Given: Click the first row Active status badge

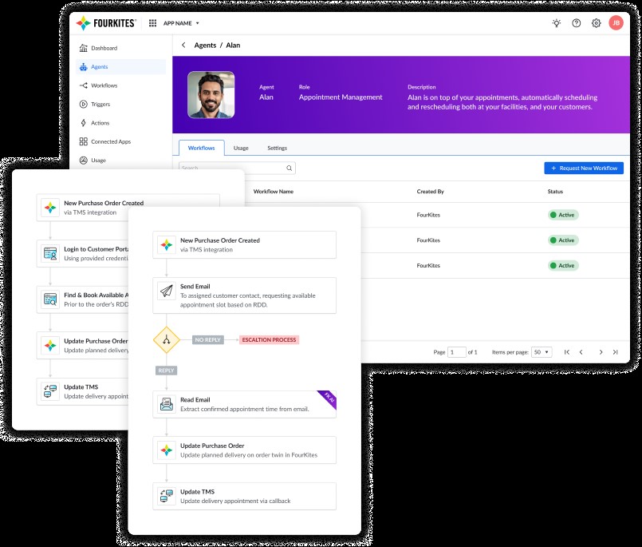Looking at the screenshot, I should (x=563, y=215).
